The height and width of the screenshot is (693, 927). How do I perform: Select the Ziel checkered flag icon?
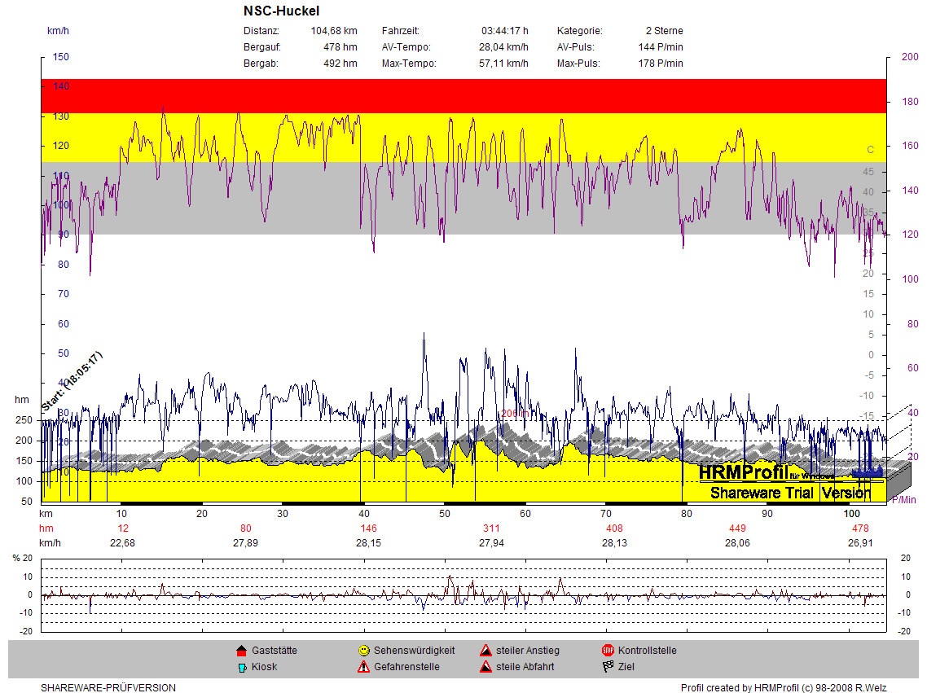608,667
